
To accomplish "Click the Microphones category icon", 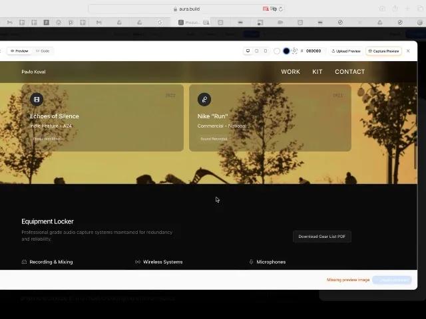I will click(x=251, y=262).
